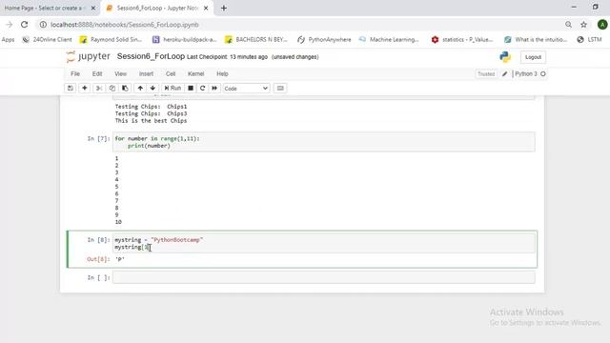This screenshot has width=610, height=343.
Task: Open the statistics - P_Value bookmark
Action: coord(462,40)
